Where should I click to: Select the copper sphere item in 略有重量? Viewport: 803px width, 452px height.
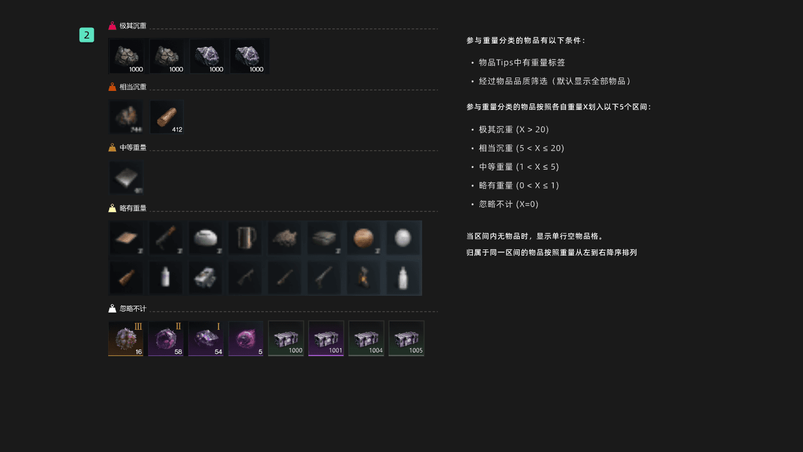pyautogui.click(x=364, y=238)
